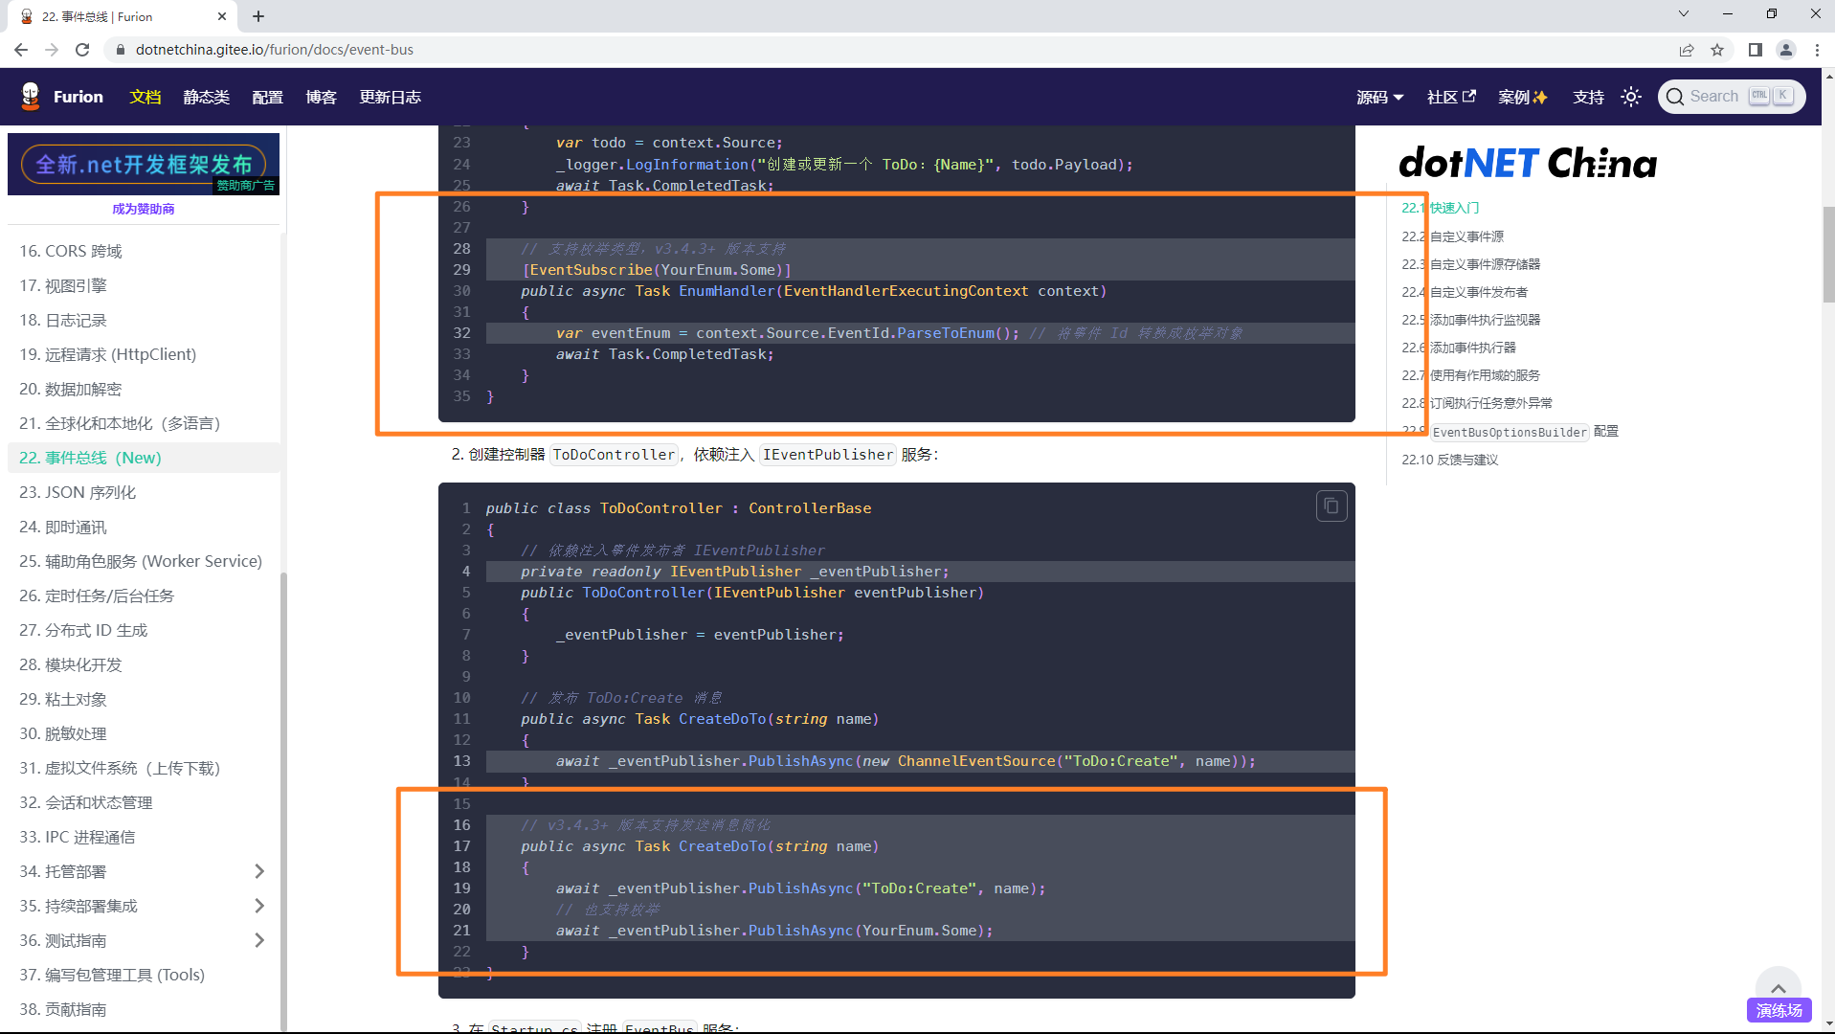Toggle the light/dark theme sun icon
1835x1034 pixels.
point(1631,97)
